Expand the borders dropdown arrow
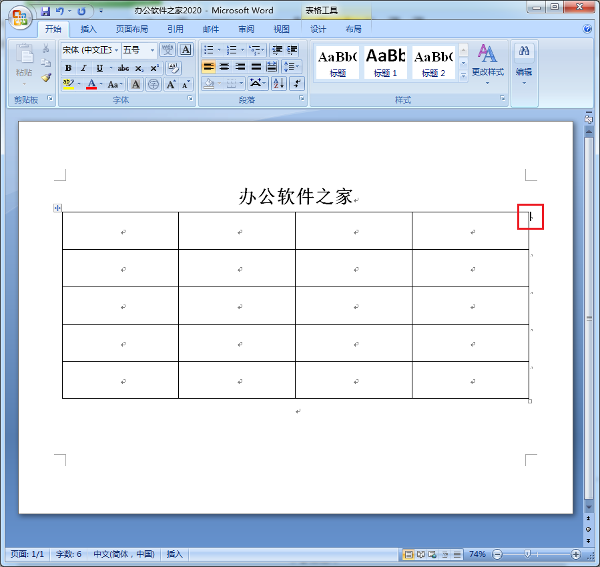Image resolution: width=600 pixels, height=567 pixels. (x=242, y=83)
